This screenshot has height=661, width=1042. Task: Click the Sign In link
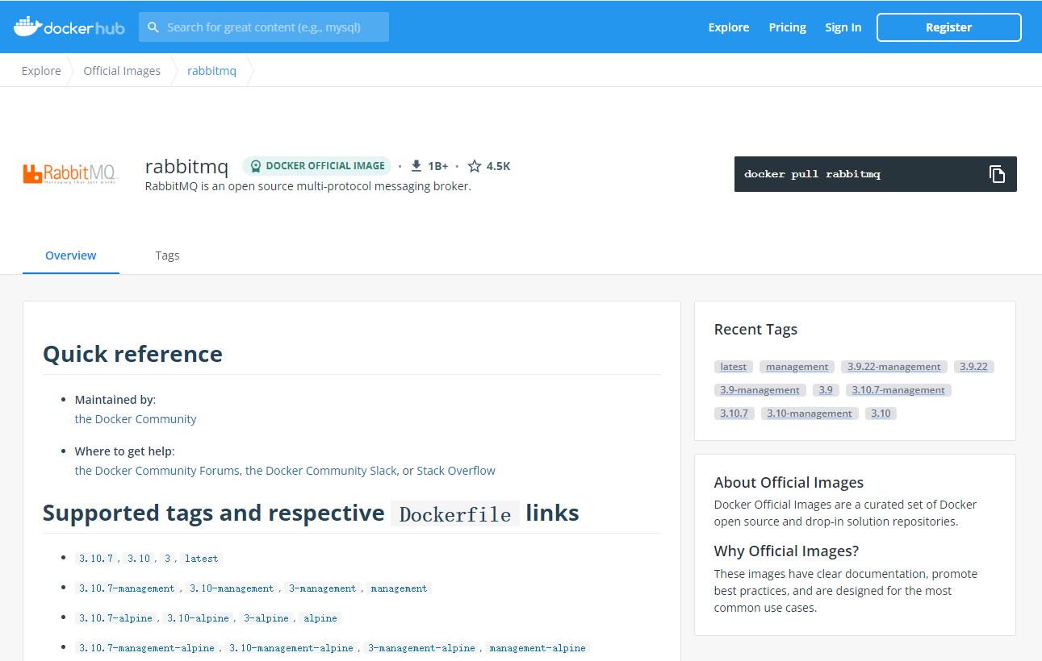coord(843,27)
